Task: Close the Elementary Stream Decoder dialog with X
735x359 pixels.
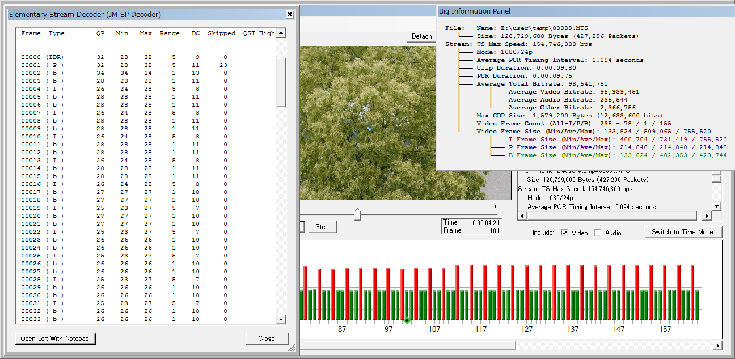Action: tap(289, 14)
